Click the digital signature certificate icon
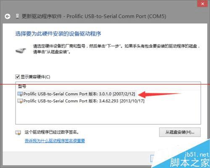Image resolution: width=210 pixels, height=168 pixels. pos(18,132)
